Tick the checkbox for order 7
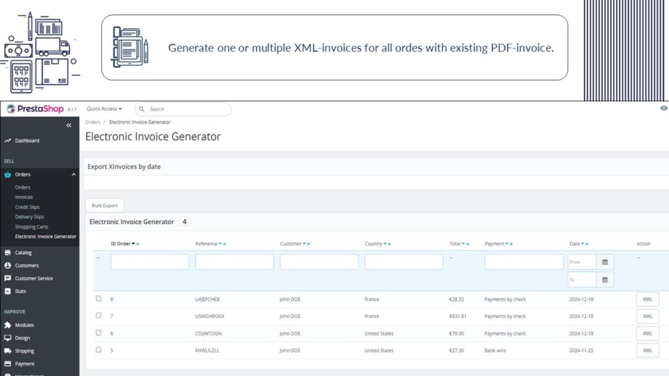This screenshot has width=669, height=376. point(99,316)
